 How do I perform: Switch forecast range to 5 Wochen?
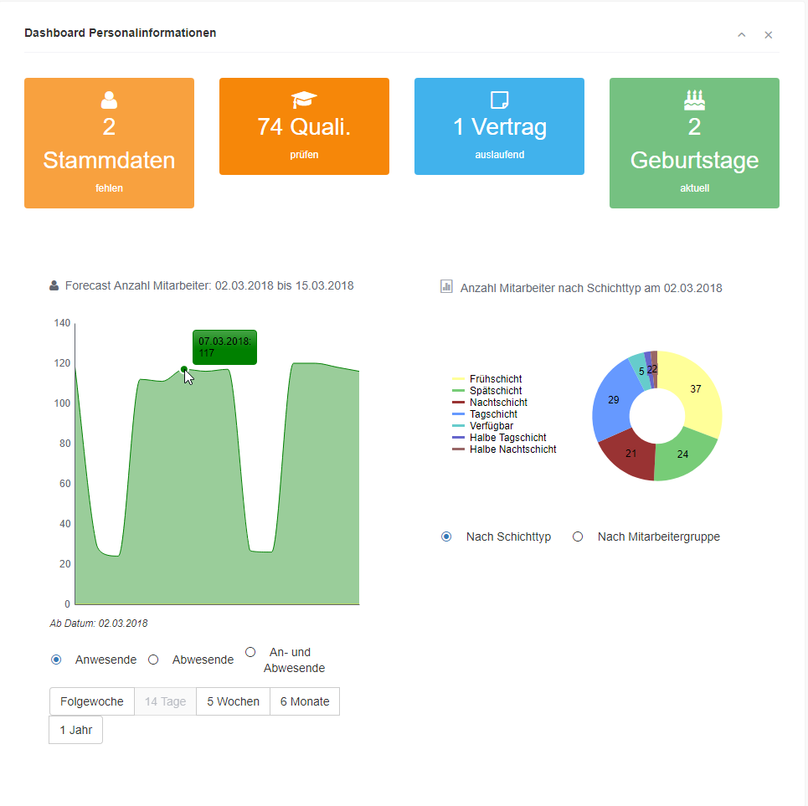coord(233,701)
